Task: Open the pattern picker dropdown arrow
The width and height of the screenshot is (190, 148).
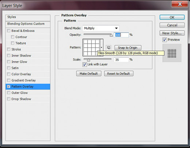Action: point(102,48)
